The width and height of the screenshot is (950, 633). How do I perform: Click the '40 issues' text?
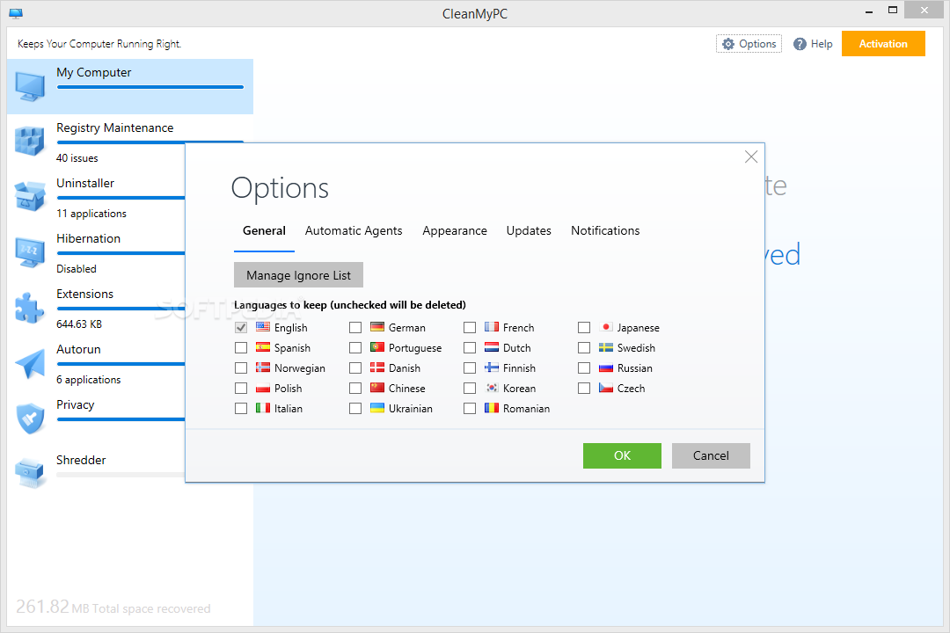tap(77, 158)
